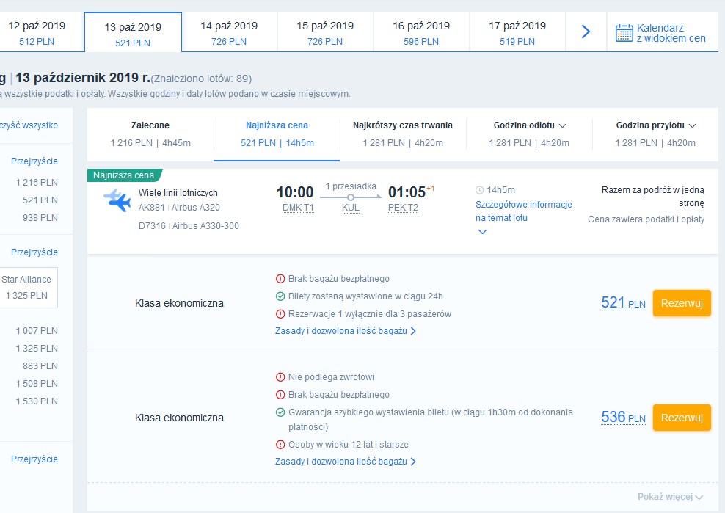Image resolution: width=725 pixels, height=513 pixels.
Task: Book the 521 PLN fare with Rezerwuj
Action: click(682, 303)
